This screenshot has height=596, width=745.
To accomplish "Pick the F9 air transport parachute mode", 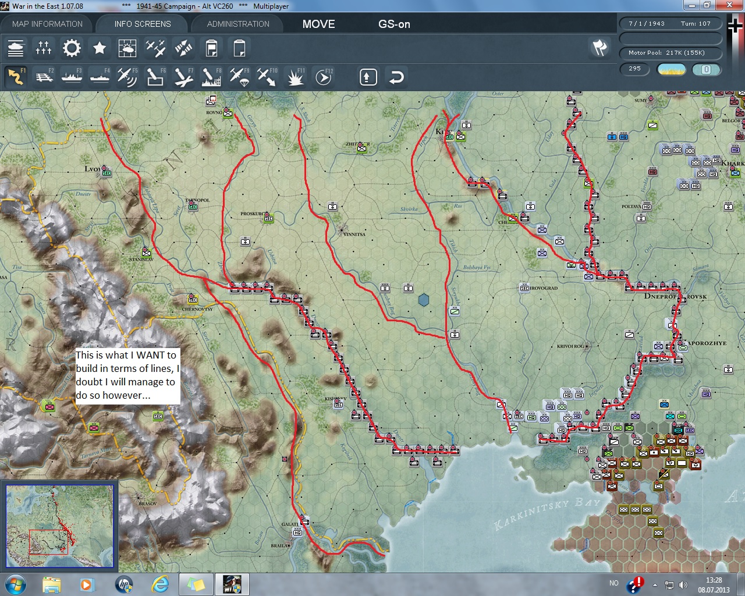I will point(239,77).
